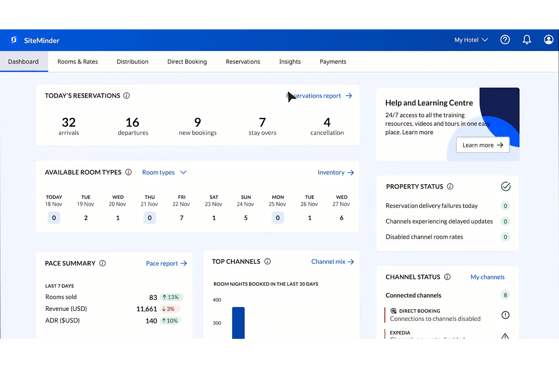Click the SiteMinder logo icon
This screenshot has height=372, width=559.
tap(14, 40)
